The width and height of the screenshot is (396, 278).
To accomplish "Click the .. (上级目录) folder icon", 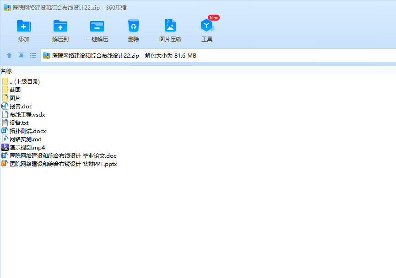I will [x=5, y=81].
